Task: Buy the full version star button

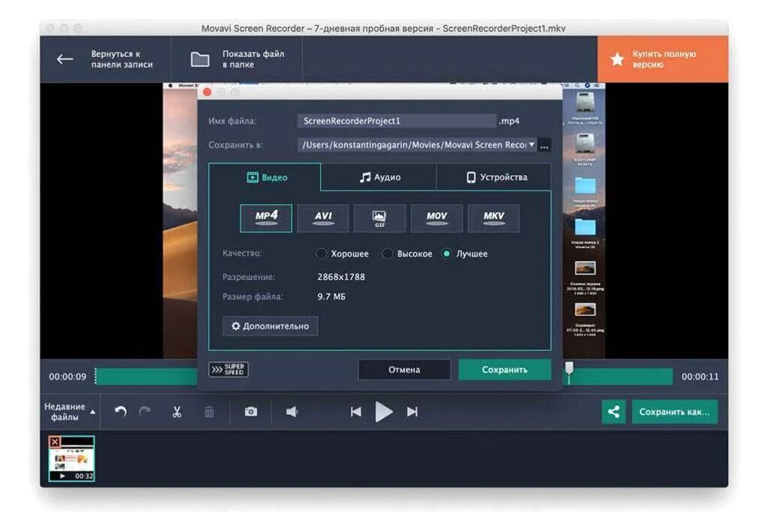Action: pos(662,59)
